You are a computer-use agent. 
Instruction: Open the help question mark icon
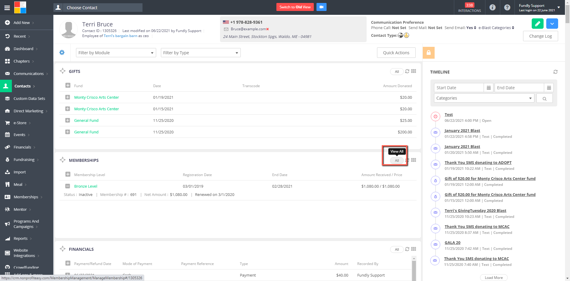507,7
